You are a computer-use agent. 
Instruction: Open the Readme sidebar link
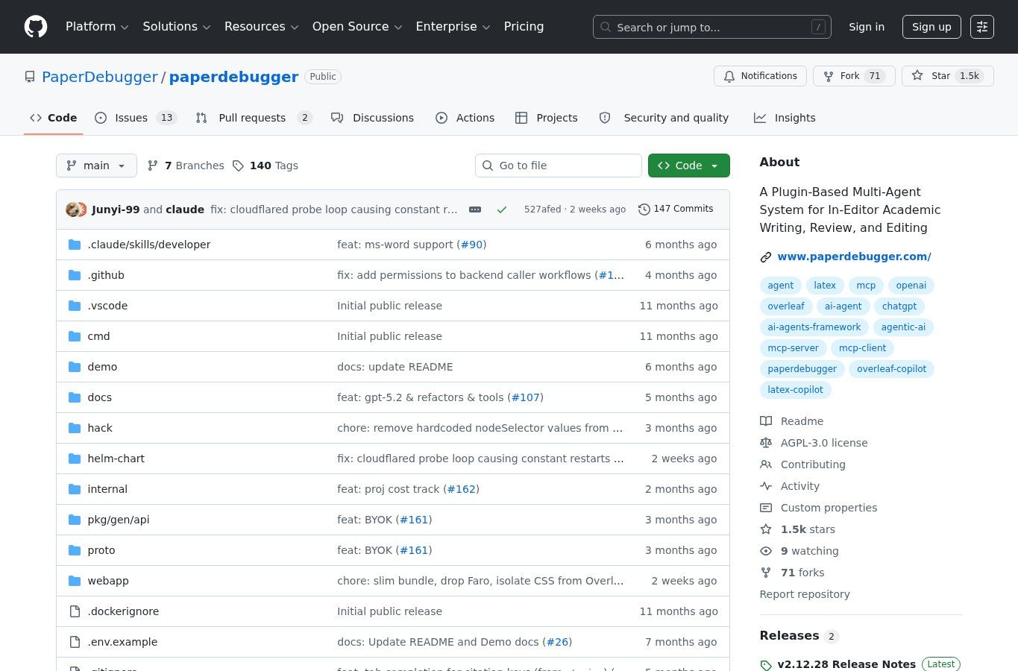(x=792, y=421)
